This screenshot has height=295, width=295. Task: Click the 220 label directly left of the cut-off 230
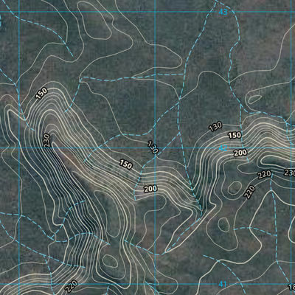264,175
